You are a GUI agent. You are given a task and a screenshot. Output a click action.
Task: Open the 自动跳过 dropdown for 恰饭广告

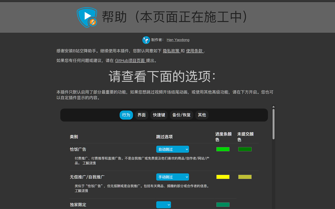pos(172,149)
